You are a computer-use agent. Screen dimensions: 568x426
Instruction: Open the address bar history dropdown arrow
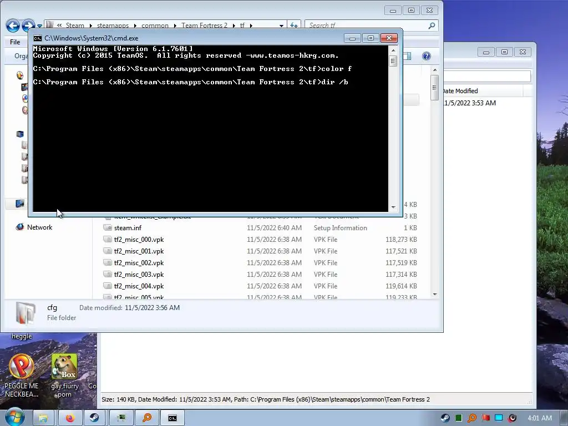(281, 26)
